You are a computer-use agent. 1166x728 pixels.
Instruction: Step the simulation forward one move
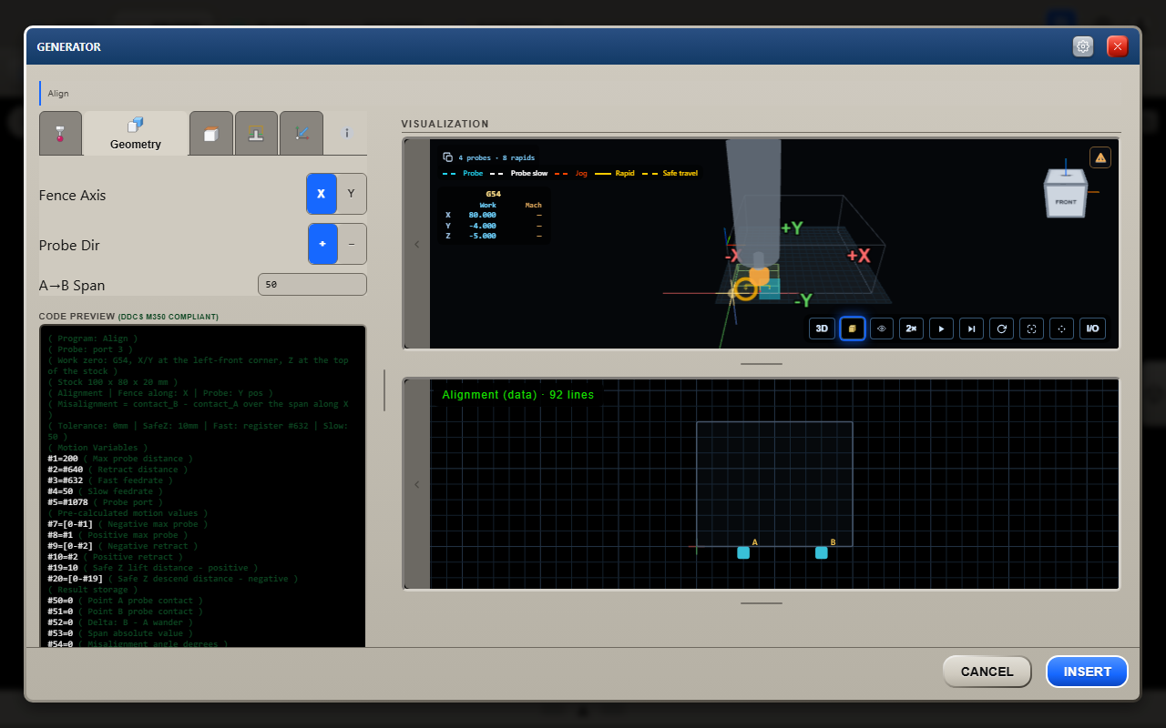[x=972, y=329]
